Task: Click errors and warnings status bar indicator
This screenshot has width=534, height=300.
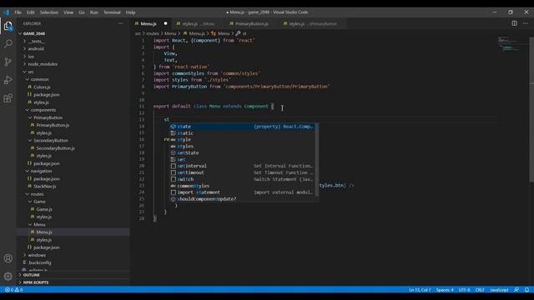Action: (14, 290)
